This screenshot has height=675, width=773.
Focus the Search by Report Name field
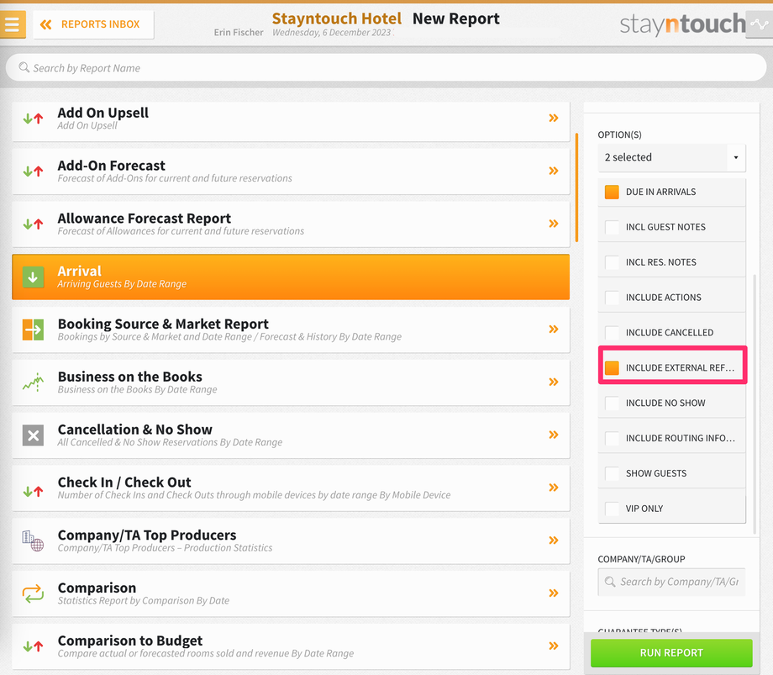pyautogui.click(x=386, y=67)
